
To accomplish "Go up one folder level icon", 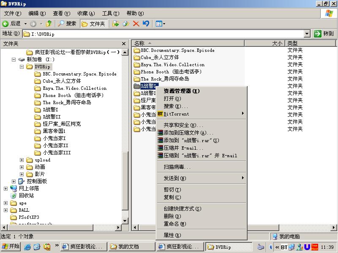I will [x=49, y=24].
